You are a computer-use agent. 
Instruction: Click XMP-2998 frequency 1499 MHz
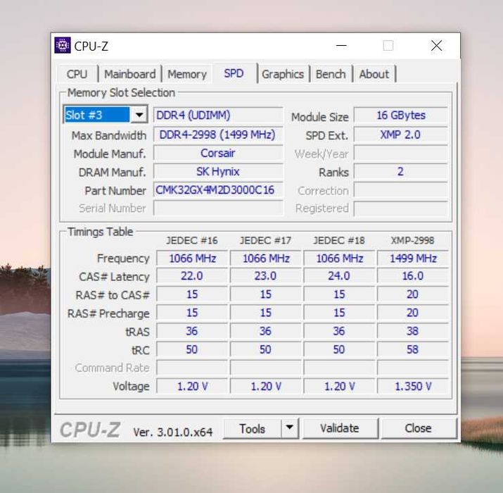click(413, 258)
